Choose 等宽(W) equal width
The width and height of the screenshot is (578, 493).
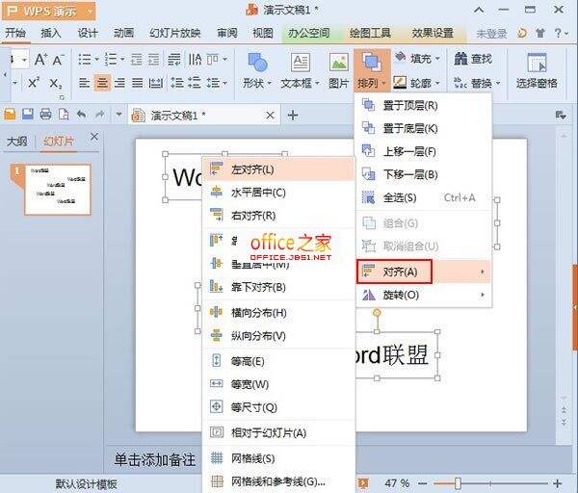pos(279,384)
